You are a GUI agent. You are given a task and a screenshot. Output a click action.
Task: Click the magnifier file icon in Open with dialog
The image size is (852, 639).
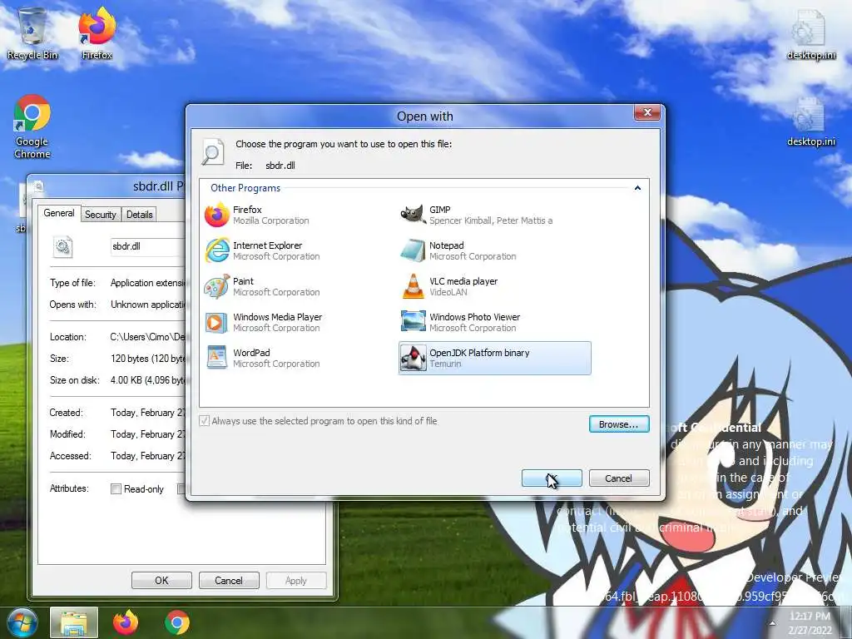click(x=213, y=151)
